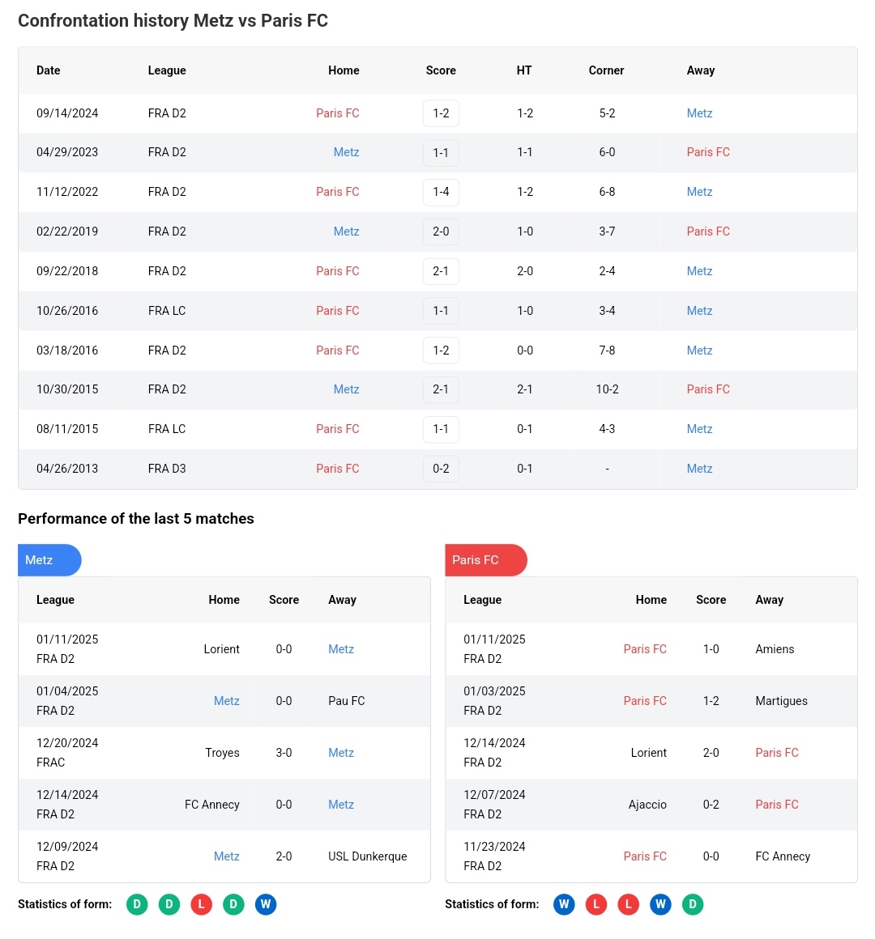Click the first W badge in Paris FC form

(564, 904)
